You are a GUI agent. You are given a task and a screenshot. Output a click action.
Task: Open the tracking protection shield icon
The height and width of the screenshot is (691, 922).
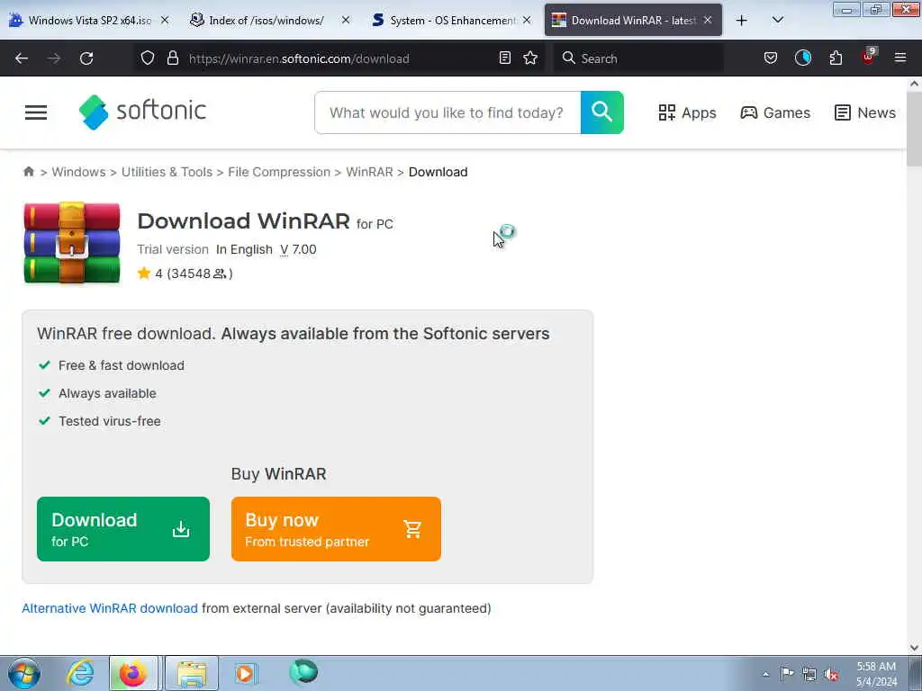[x=148, y=58]
